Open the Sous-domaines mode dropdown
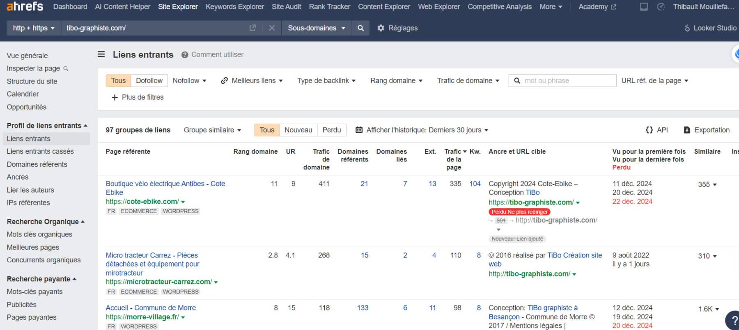The height and width of the screenshot is (330, 739). [x=317, y=28]
